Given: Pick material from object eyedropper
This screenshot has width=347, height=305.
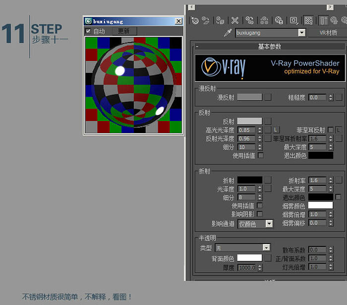Looking at the screenshot, I should (228, 33).
